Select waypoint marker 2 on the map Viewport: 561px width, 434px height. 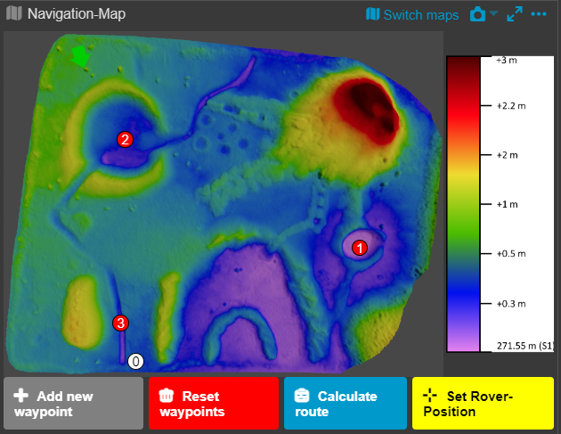coord(126,139)
